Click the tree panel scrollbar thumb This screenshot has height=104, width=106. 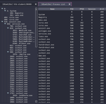click(36, 28)
